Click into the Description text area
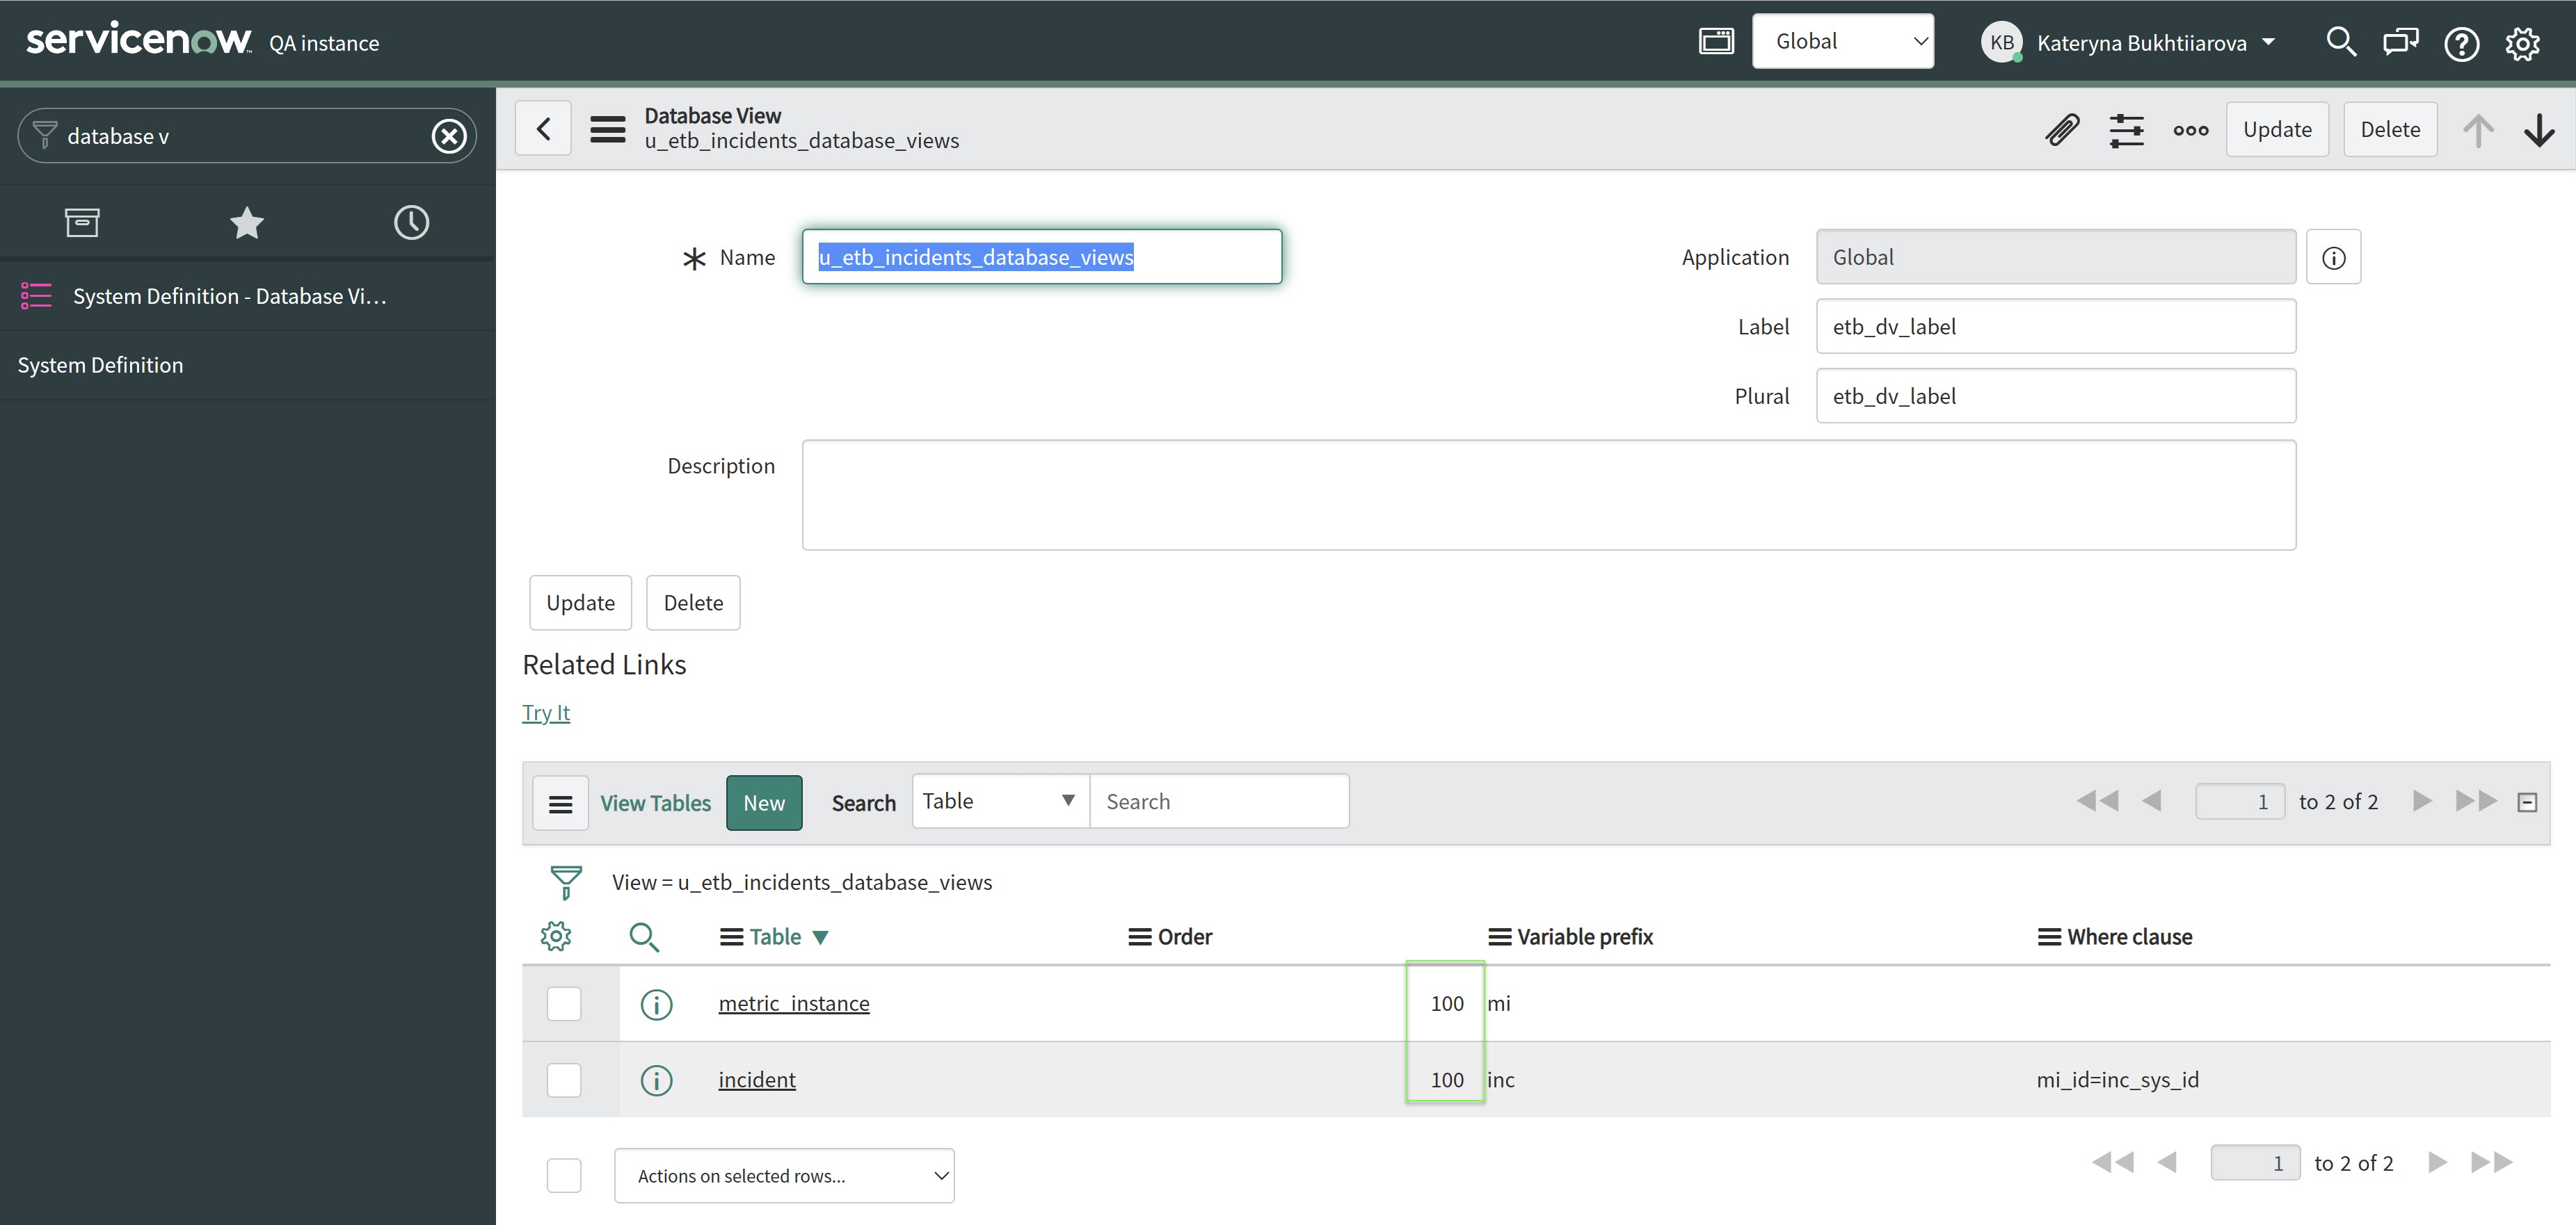This screenshot has height=1225, width=2576. (x=1548, y=494)
